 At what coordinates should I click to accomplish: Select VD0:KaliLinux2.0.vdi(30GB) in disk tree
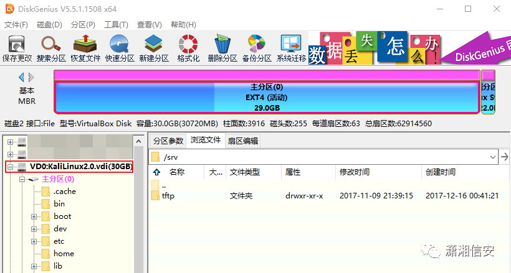(81, 167)
